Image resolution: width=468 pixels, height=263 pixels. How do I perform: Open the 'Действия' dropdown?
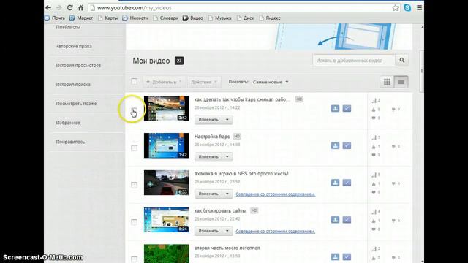[204, 82]
